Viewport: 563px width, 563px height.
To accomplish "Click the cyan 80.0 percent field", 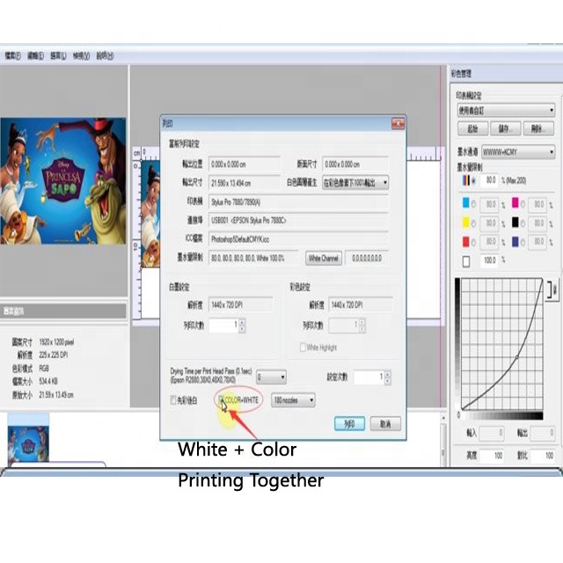I will point(490,204).
